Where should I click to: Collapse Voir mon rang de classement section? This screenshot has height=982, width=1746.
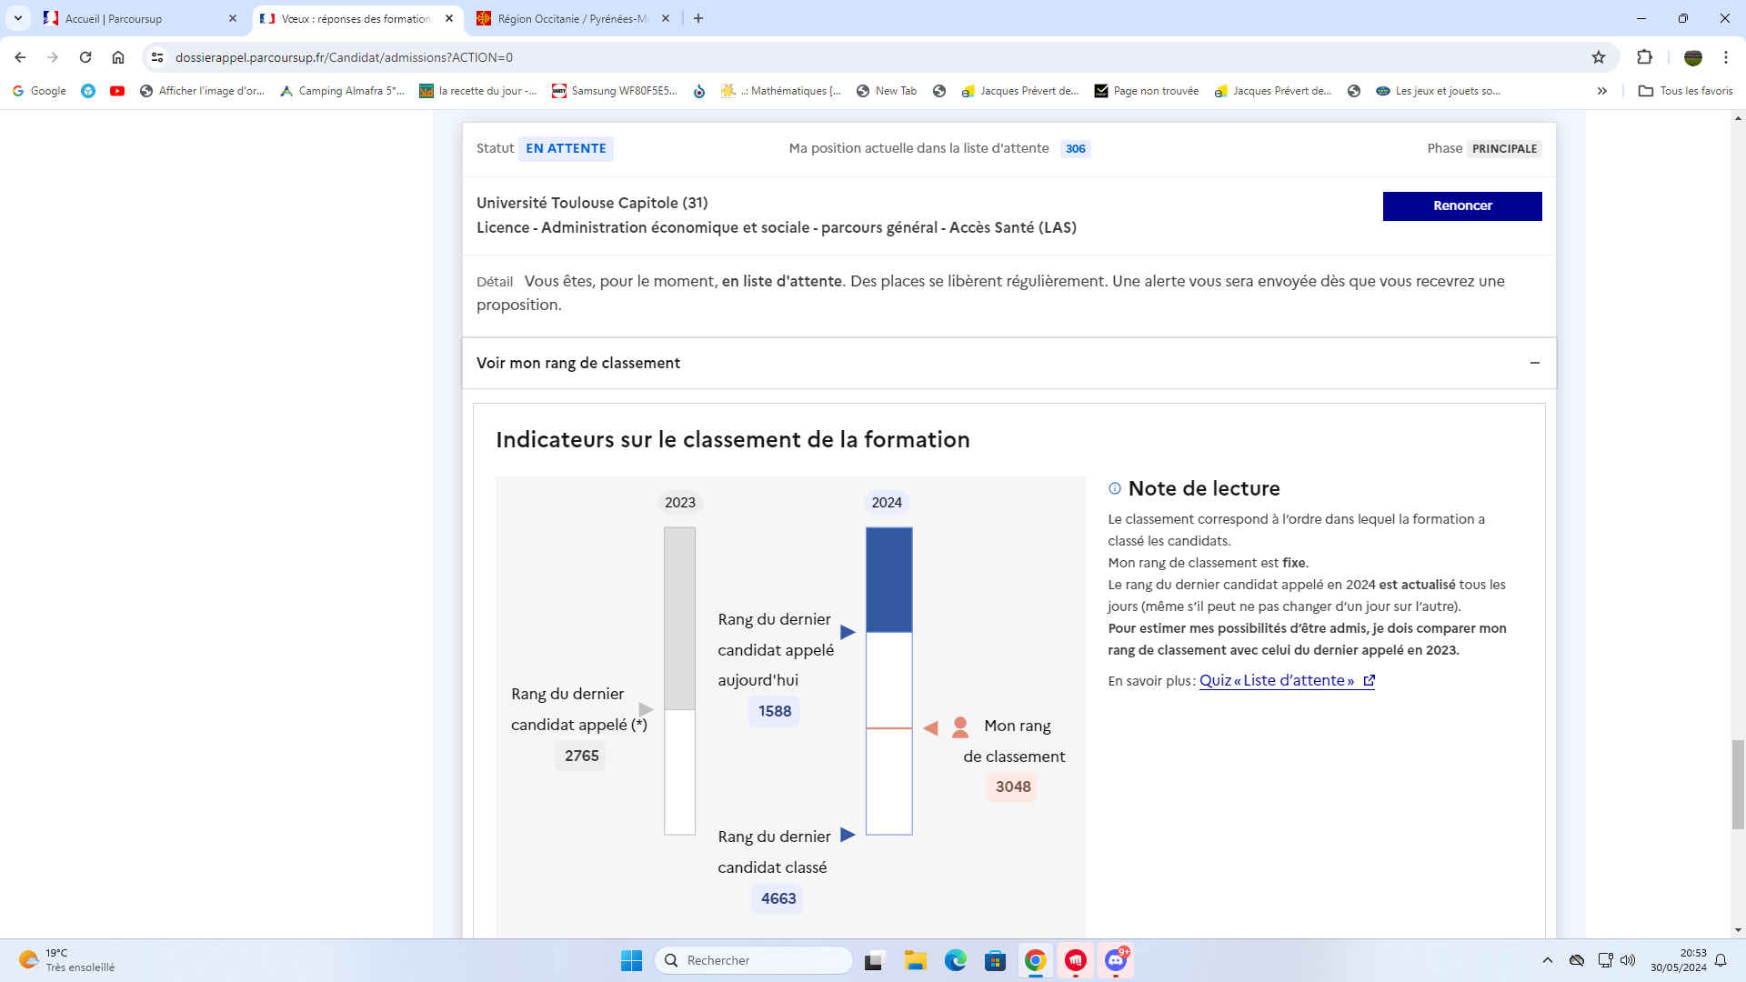[1009, 363]
